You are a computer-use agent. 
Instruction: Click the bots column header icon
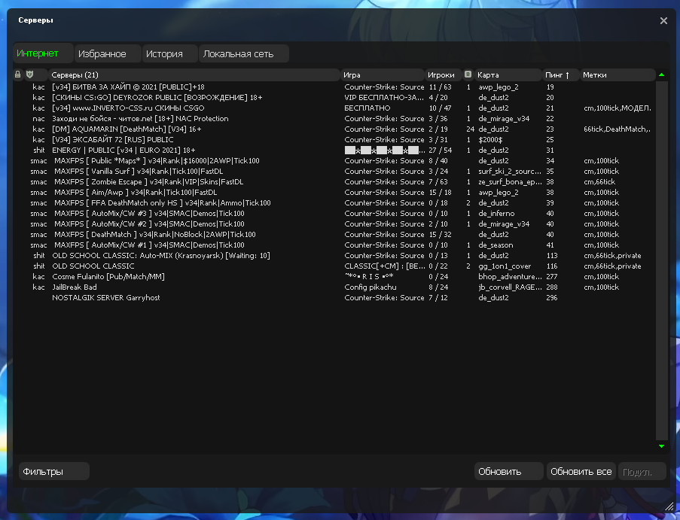[468, 74]
